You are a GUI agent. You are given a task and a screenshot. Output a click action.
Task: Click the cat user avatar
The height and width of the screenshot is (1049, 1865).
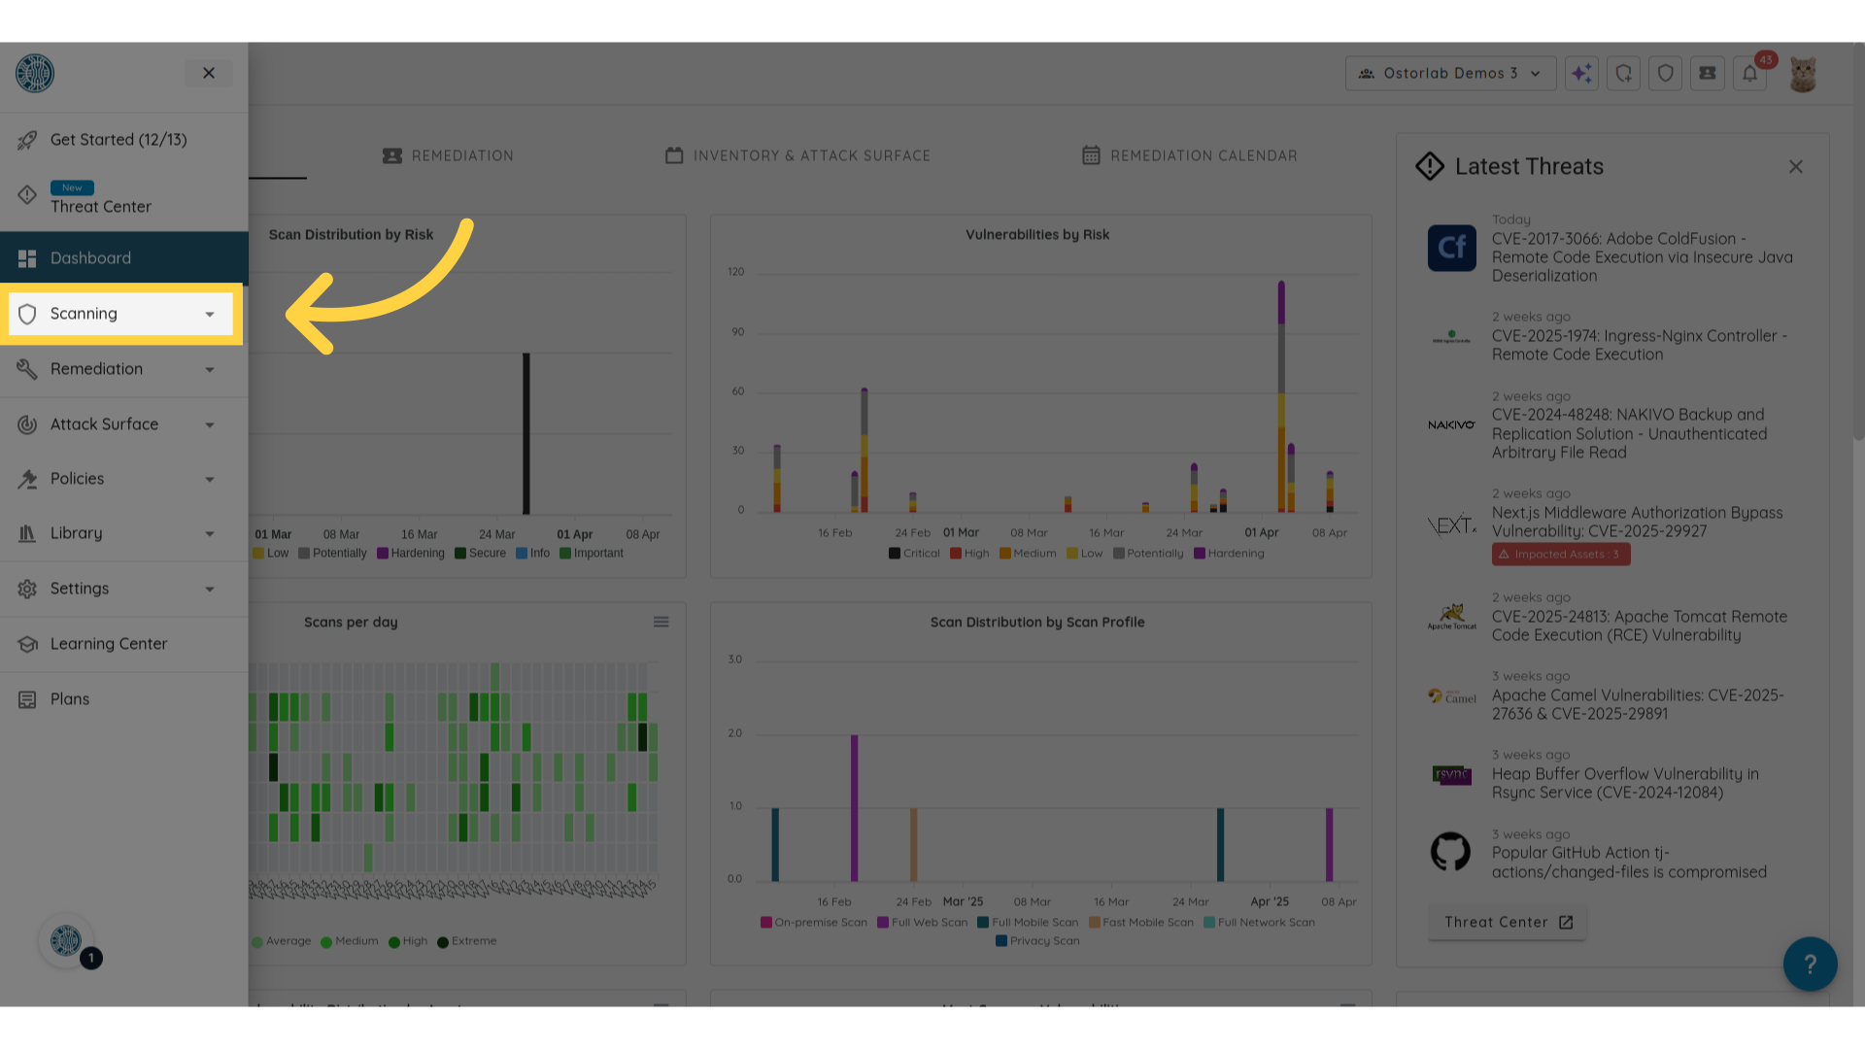click(x=1803, y=74)
